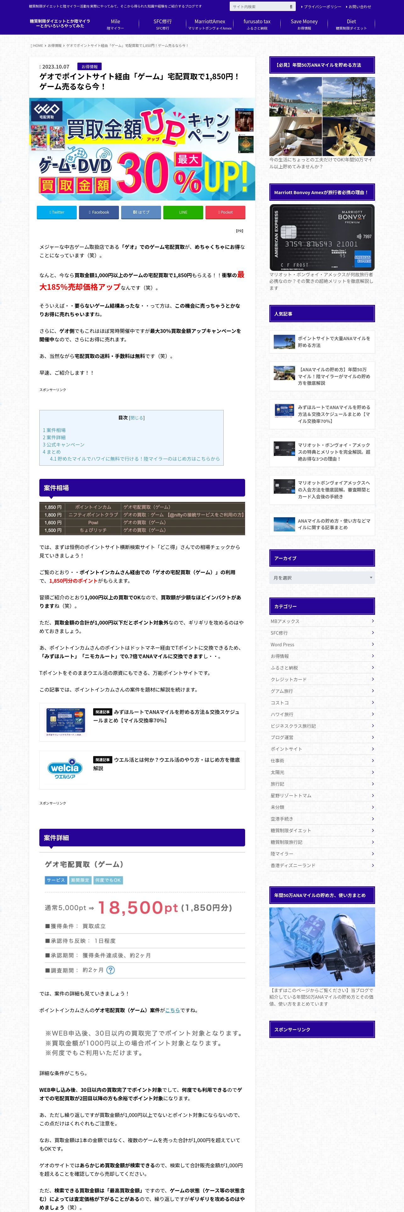Click the 仕事術 category chevron
The height and width of the screenshot is (1212, 404).
[373, 760]
